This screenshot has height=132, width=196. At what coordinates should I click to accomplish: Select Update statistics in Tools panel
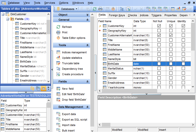[x=72, y=58]
